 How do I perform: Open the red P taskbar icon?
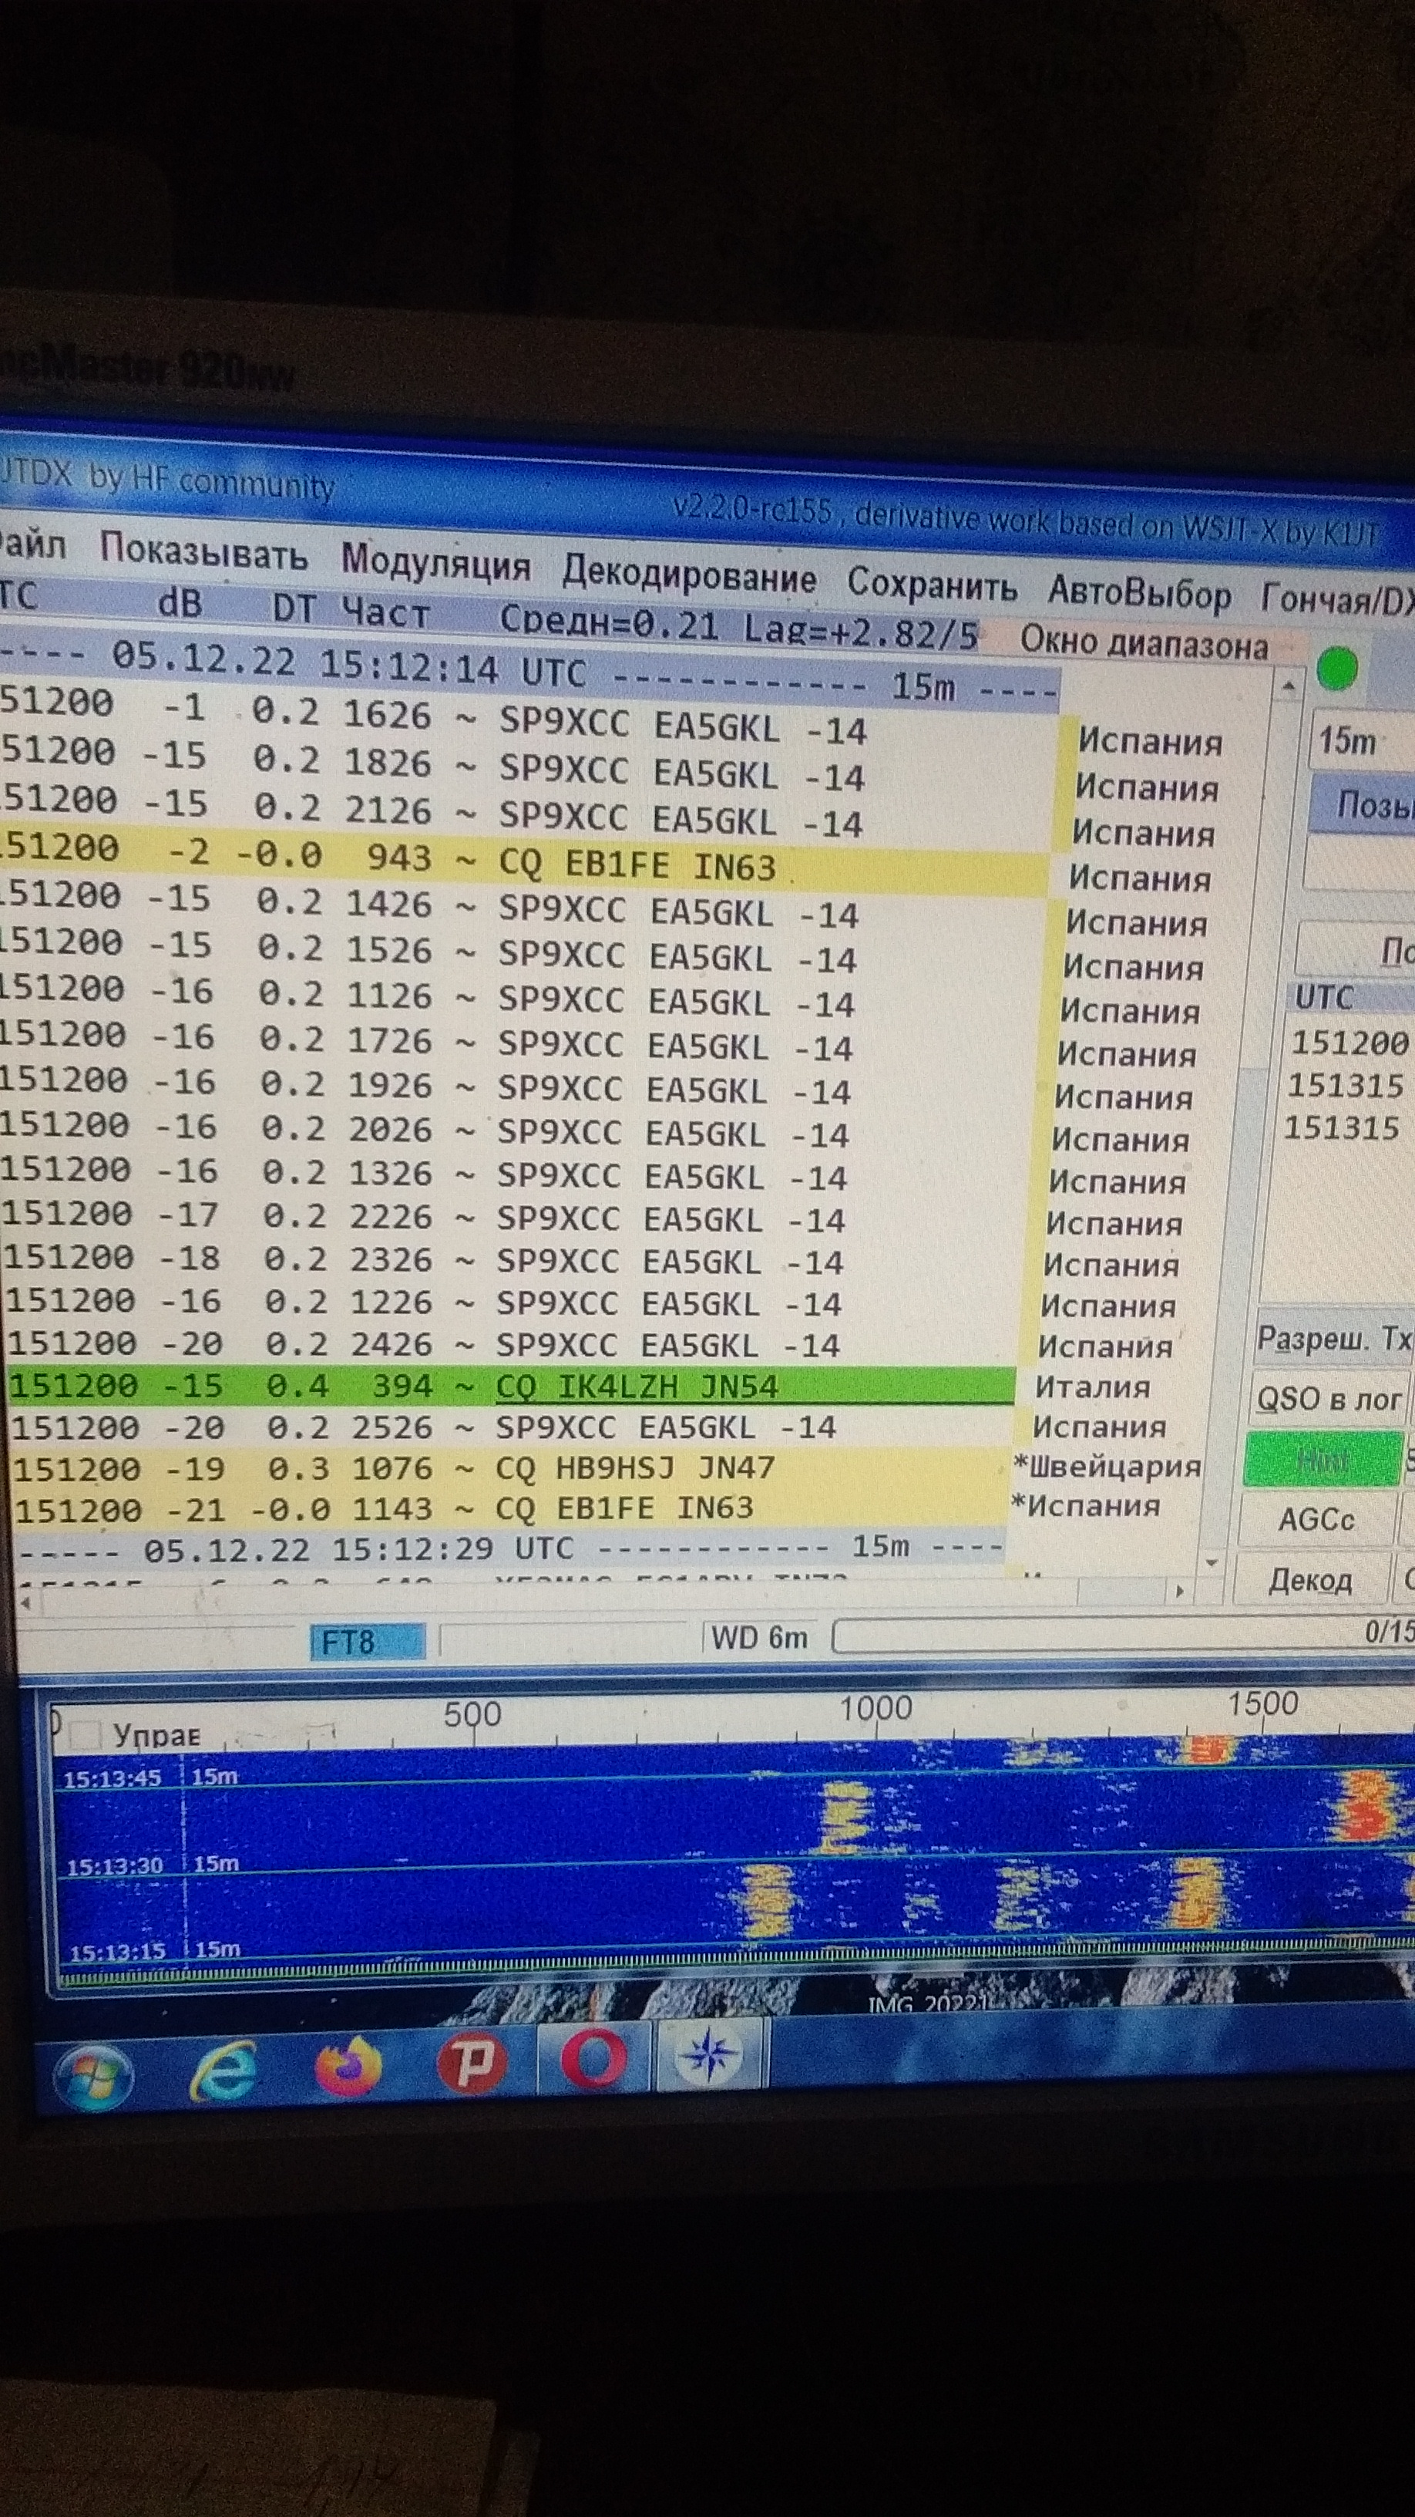[x=471, y=2063]
